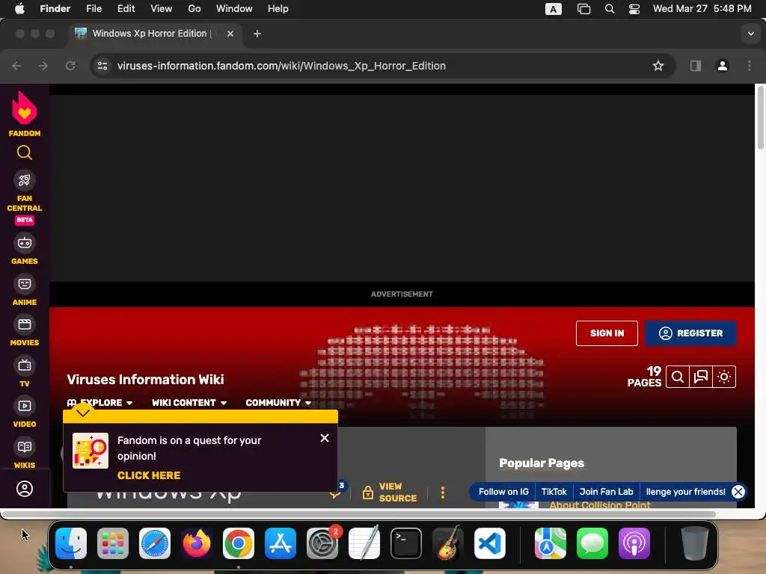
Task: Click Follow on IG link
Action: pyautogui.click(x=503, y=492)
